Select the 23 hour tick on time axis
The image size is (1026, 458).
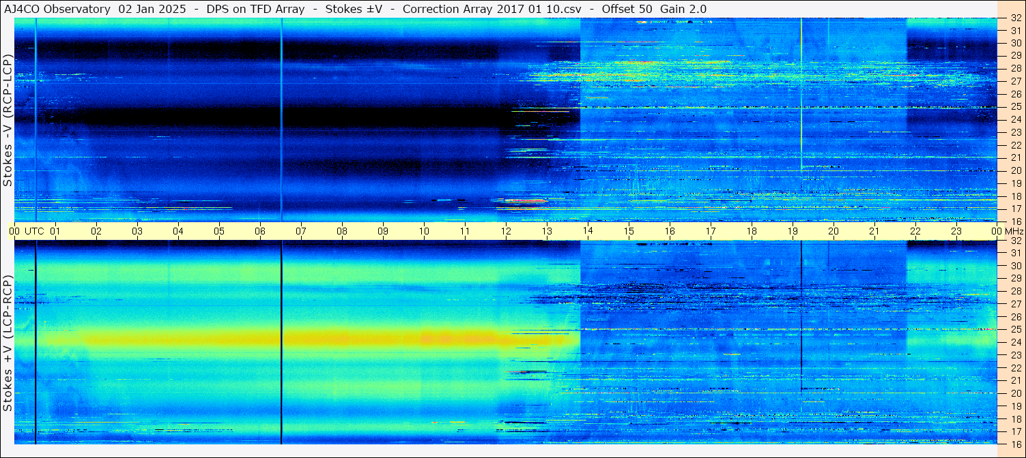956,231
